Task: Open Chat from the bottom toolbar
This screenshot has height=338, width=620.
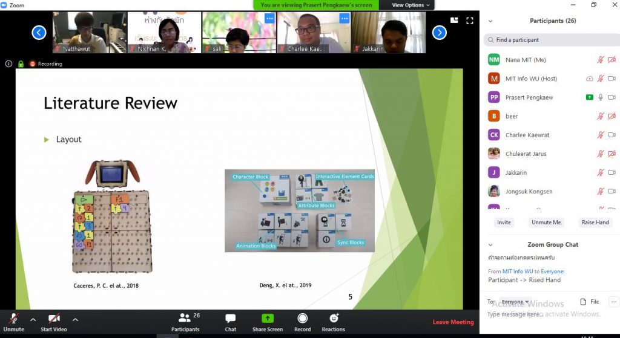Action: (230, 322)
